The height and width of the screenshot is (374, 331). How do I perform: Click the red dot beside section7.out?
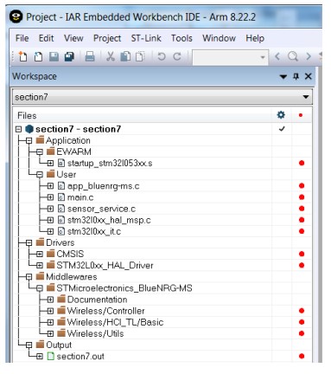(302, 356)
